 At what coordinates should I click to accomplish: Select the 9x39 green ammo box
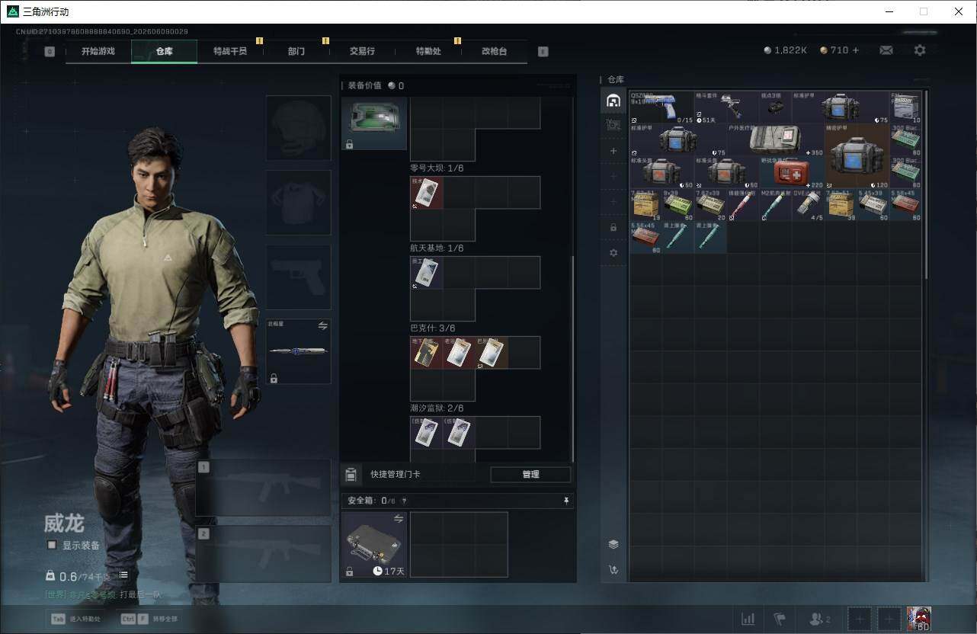(x=678, y=205)
